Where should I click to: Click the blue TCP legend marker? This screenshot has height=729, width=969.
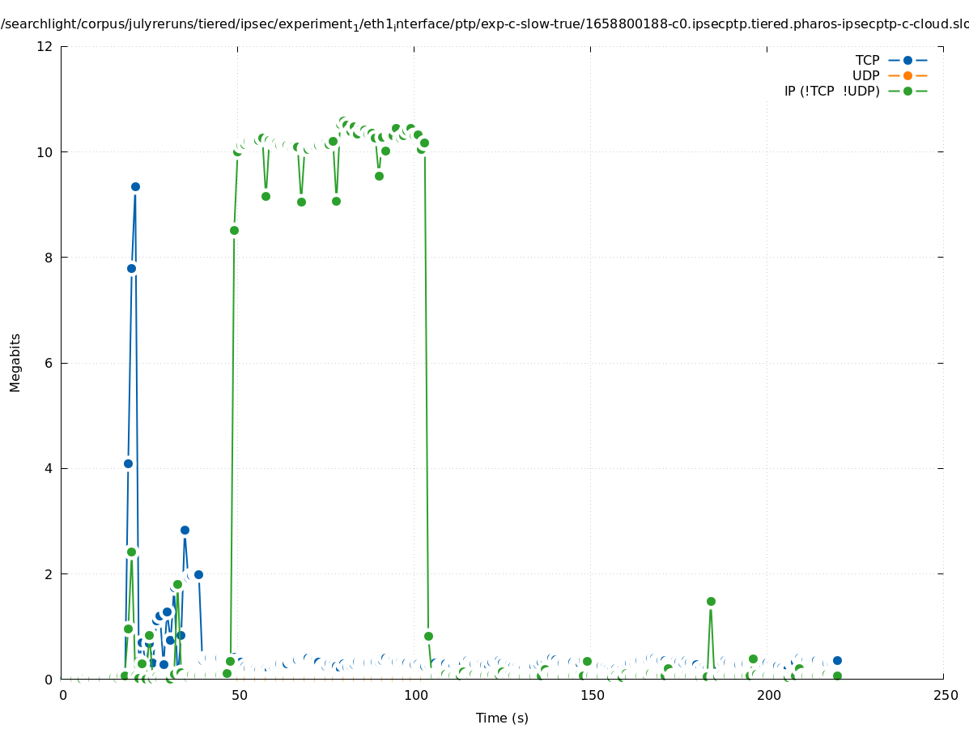[x=907, y=60]
